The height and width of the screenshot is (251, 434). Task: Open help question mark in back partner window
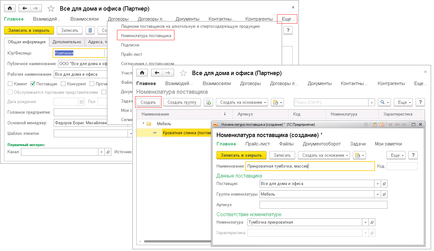(288, 30)
